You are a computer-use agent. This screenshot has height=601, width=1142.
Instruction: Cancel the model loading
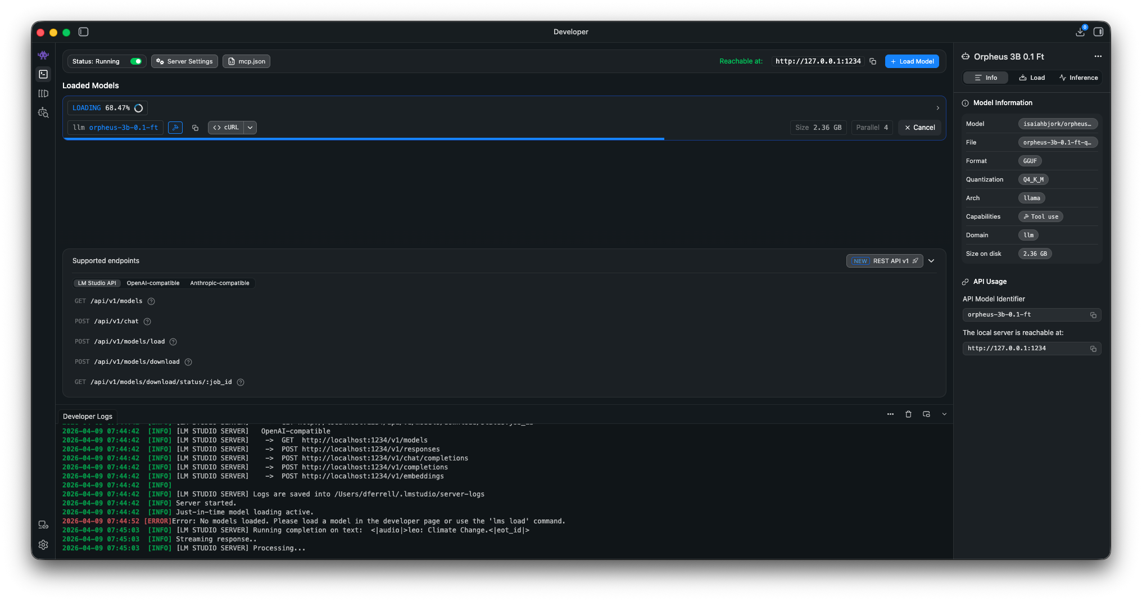(919, 128)
